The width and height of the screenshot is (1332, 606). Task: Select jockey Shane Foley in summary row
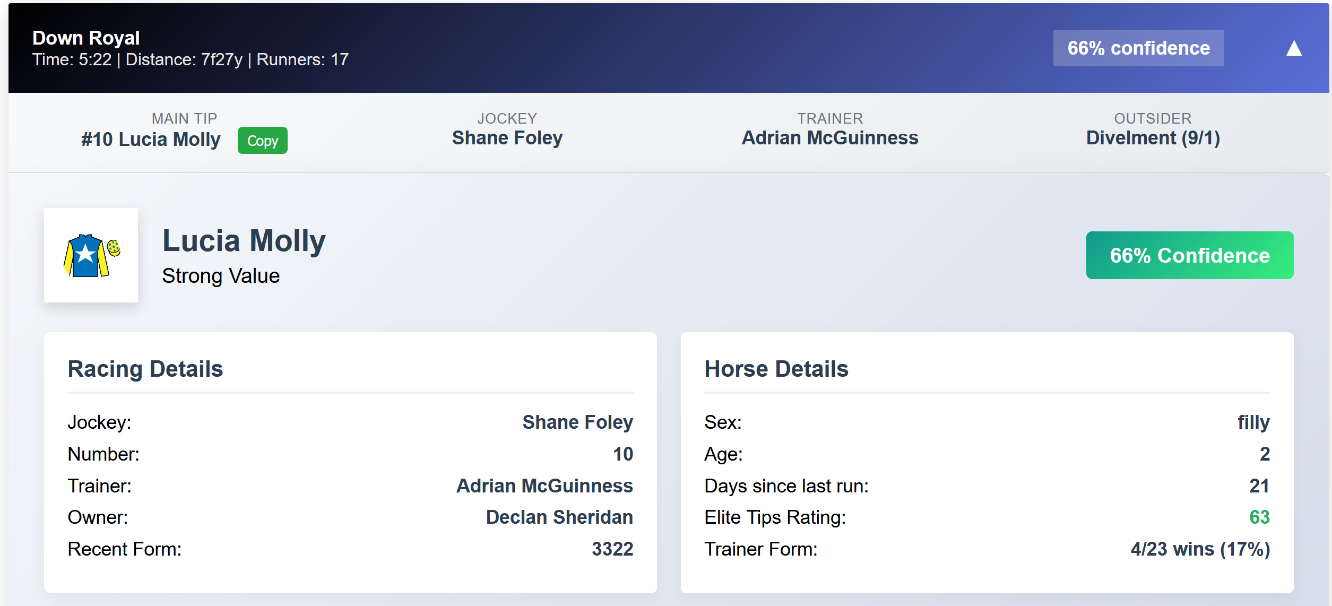point(507,138)
